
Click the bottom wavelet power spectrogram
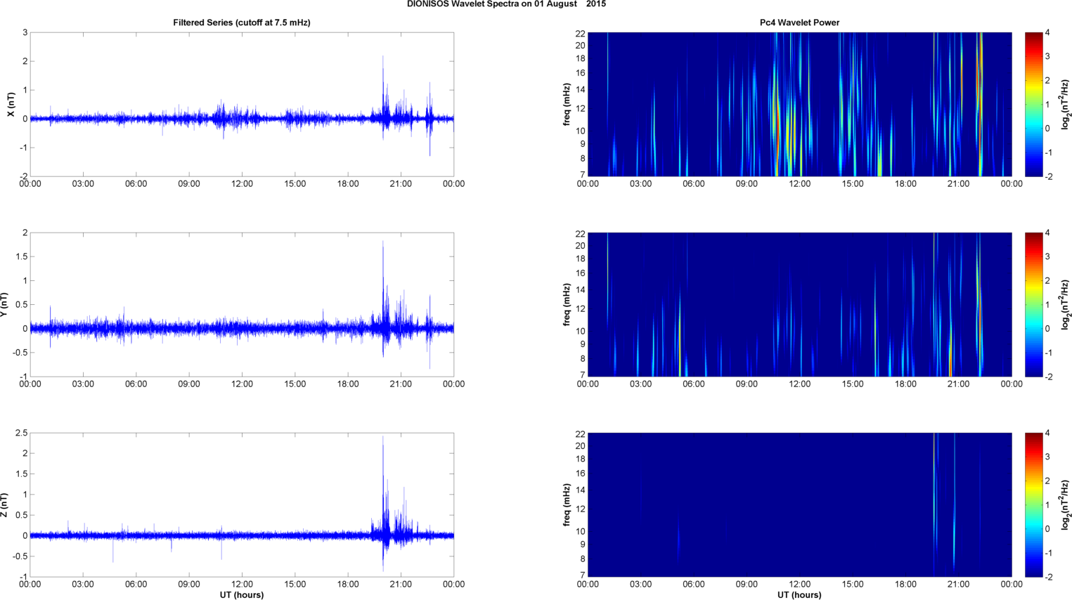point(799,505)
